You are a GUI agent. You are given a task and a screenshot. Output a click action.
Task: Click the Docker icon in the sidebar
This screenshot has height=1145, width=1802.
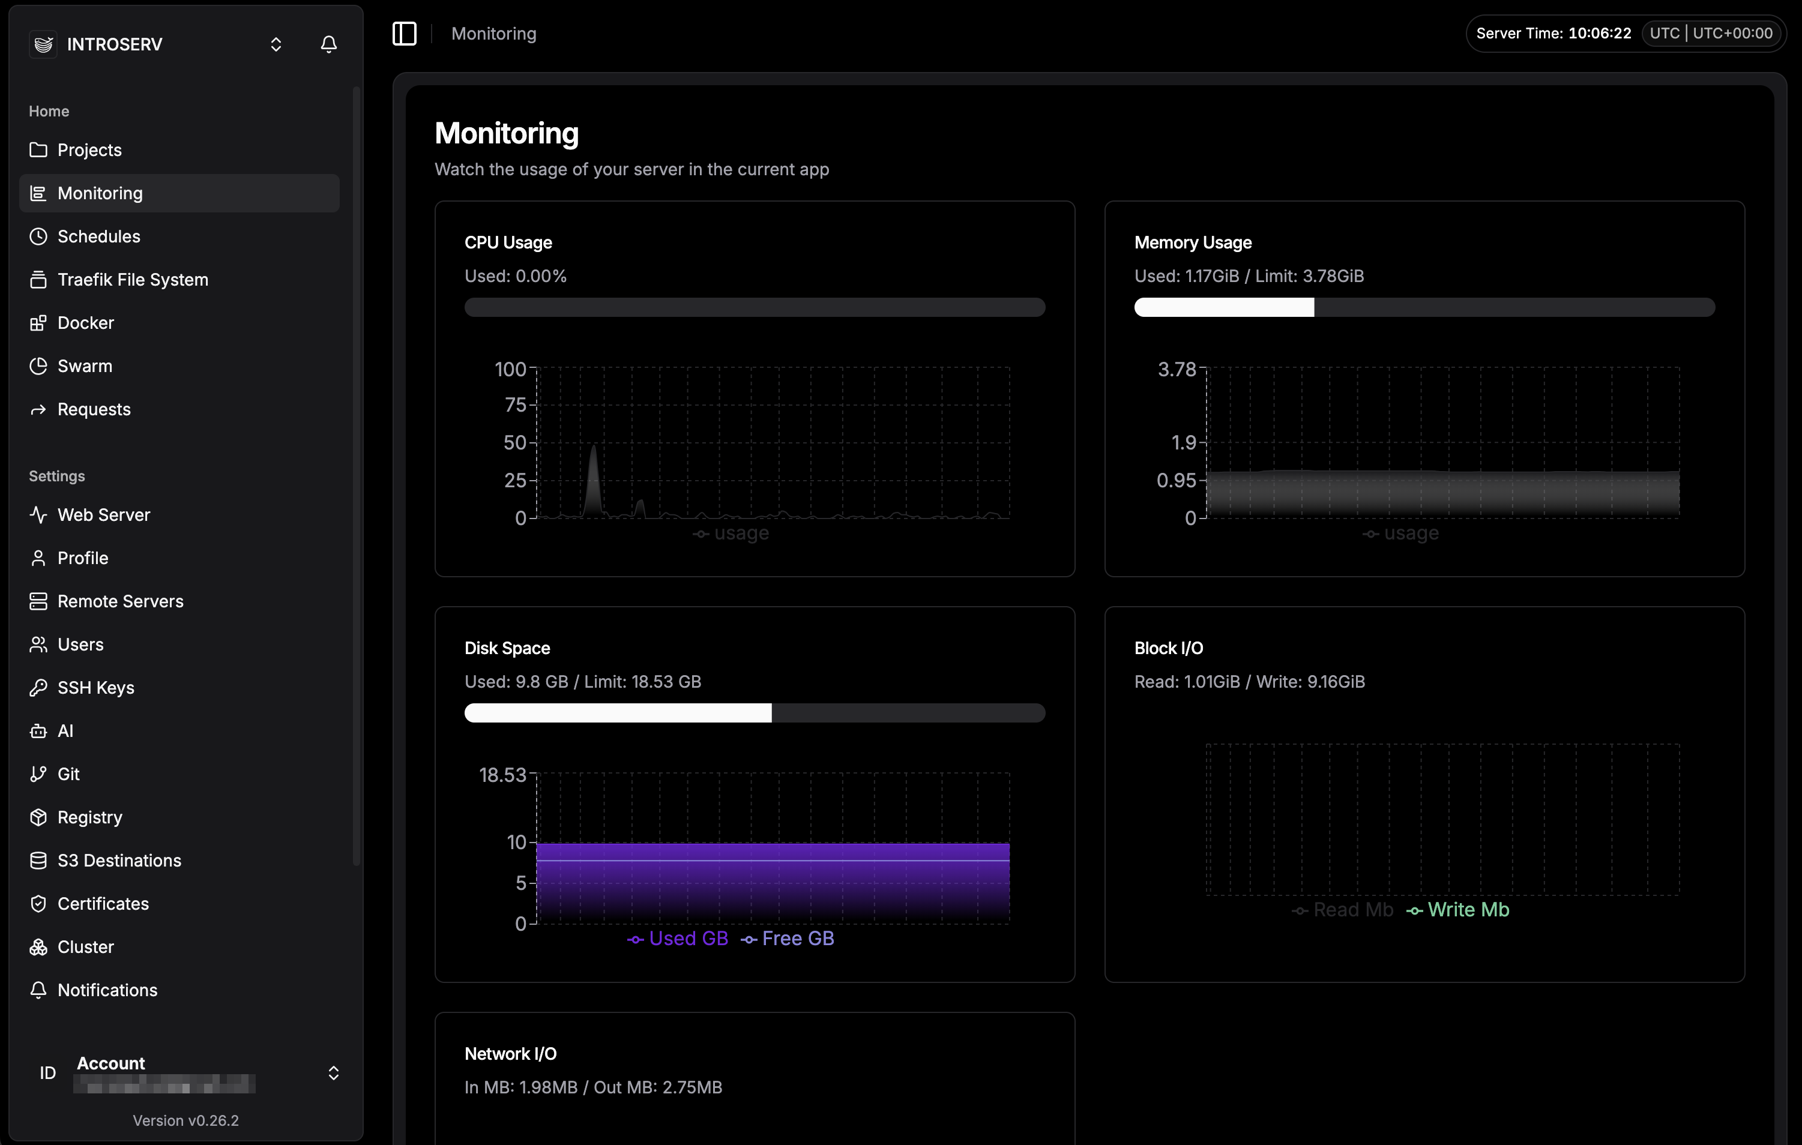pos(38,323)
